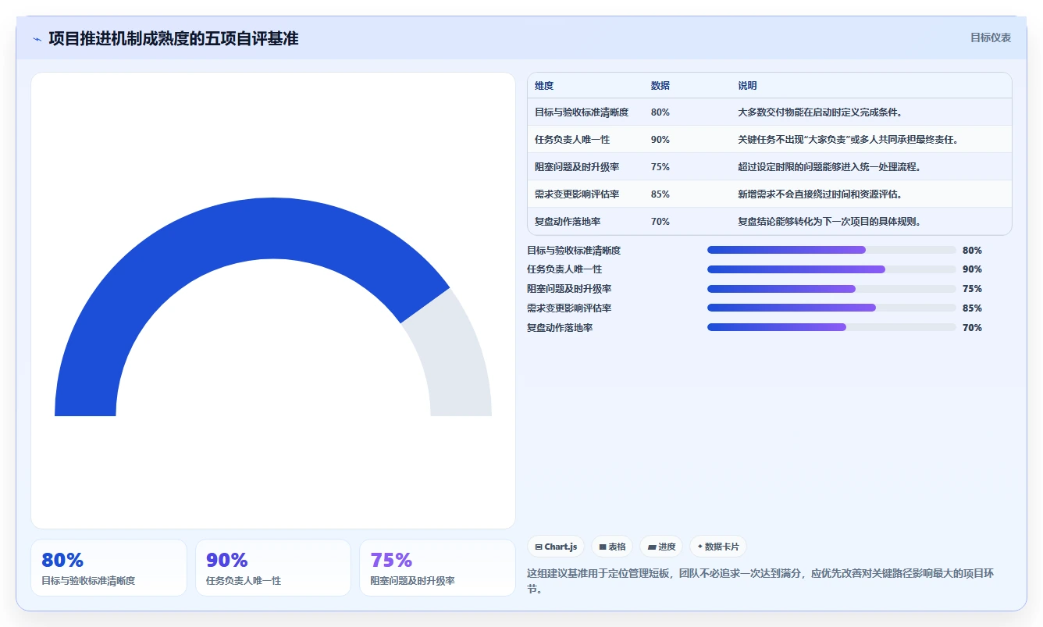
Task: Open the Chart.js chip
Action: (556, 547)
